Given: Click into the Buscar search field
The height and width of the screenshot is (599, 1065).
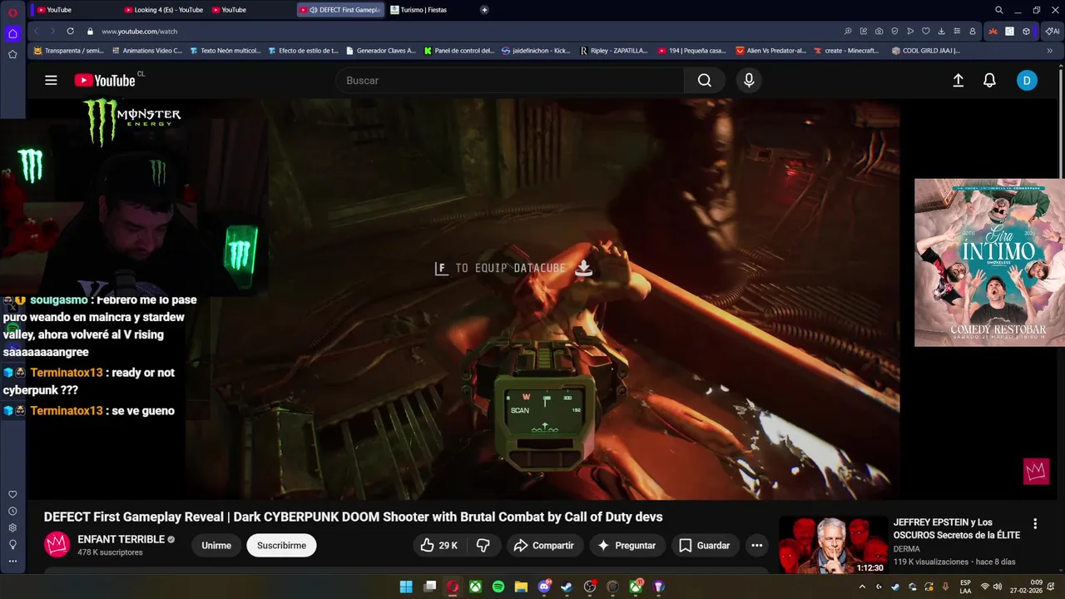Looking at the screenshot, I should [x=509, y=81].
